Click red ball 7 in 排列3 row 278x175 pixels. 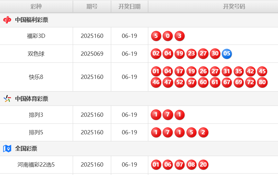click(x=168, y=115)
